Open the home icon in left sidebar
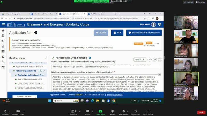Screen dimensions: 207x116 coord(3,30)
